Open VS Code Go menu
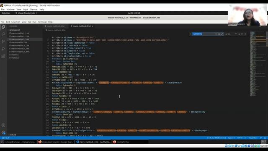 (x=30, y=22)
